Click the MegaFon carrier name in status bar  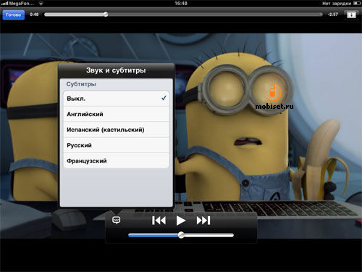pyautogui.click(x=22, y=4)
